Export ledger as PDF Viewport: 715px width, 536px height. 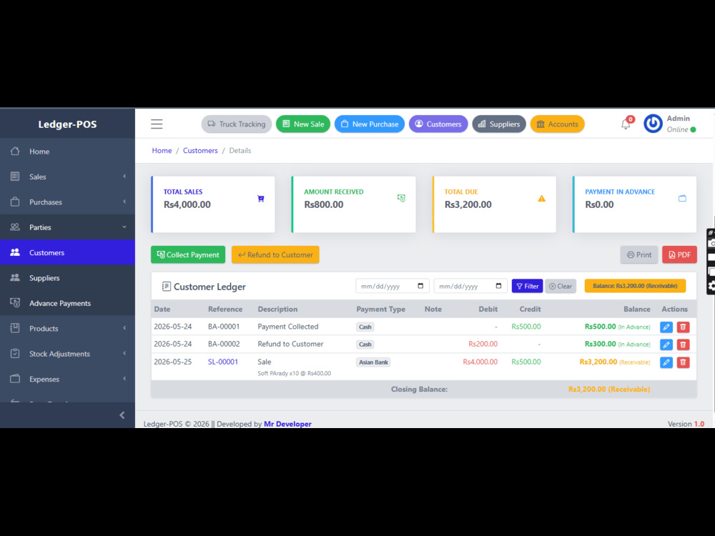(x=679, y=255)
